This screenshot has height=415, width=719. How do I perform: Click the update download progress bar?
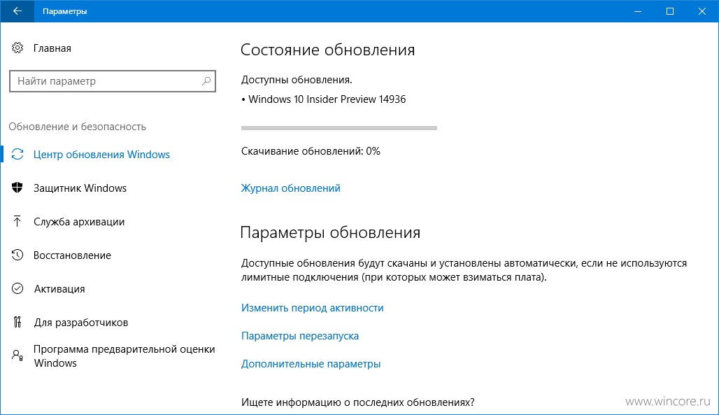point(339,128)
